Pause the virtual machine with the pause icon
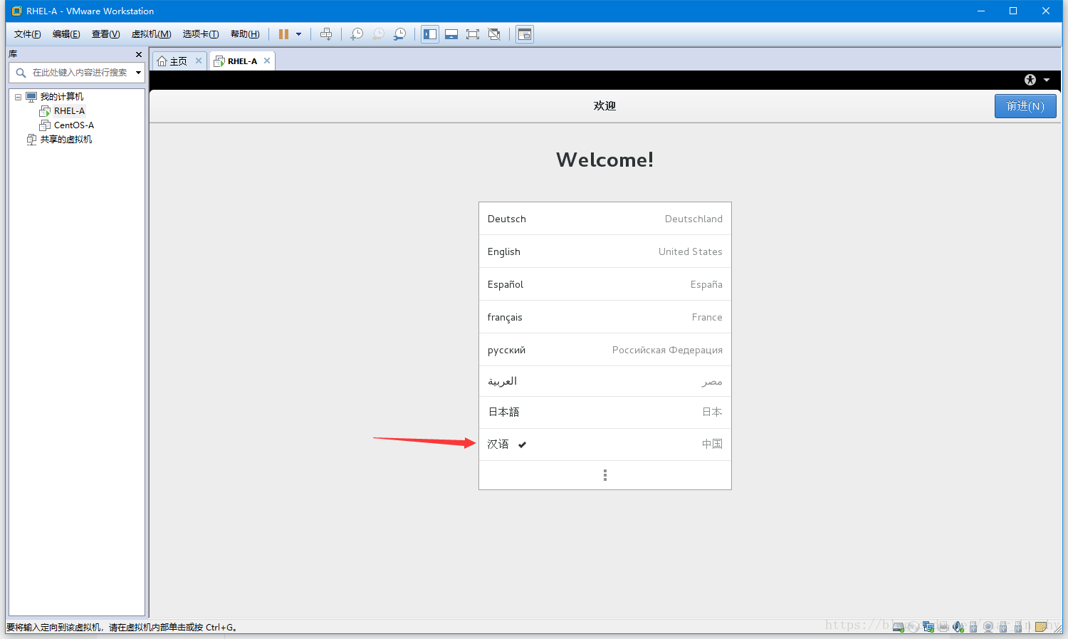This screenshot has height=639, width=1068. pos(283,34)
